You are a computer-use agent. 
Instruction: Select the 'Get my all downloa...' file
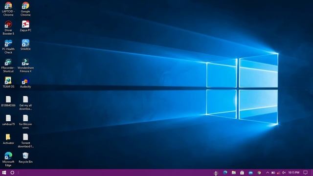coord(25,103)
